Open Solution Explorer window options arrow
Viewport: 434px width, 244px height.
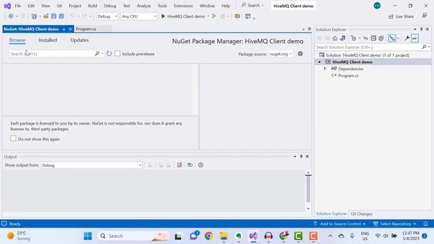pos(415,29)
